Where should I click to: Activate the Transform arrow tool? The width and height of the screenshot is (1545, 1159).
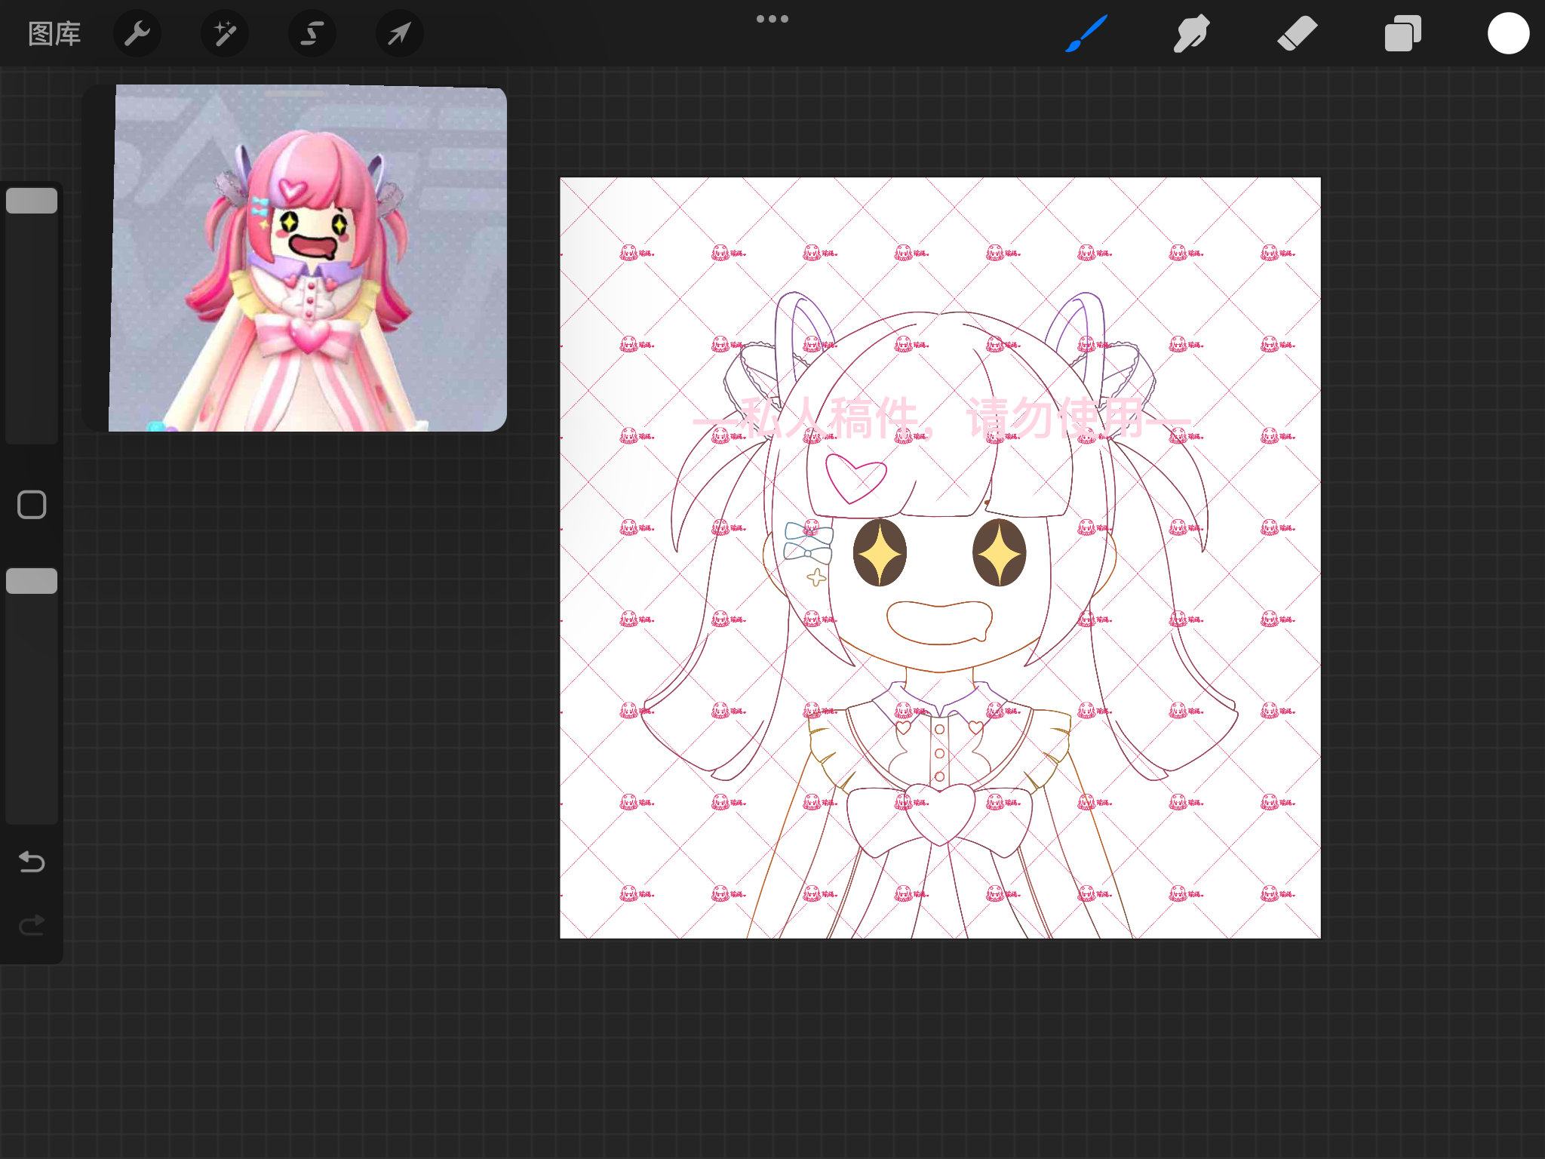[400, 34]
